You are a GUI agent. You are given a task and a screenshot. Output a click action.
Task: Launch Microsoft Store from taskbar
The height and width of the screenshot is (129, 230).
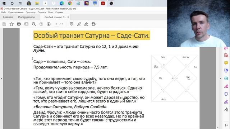29,3
